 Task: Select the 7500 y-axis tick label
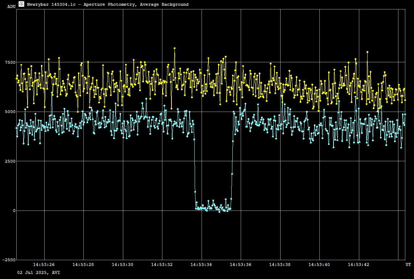10,62
